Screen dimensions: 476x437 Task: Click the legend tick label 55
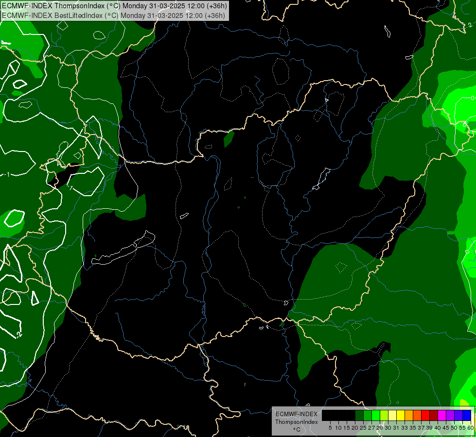pos(462,428)
